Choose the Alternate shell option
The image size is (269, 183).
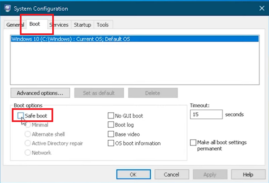28,134
